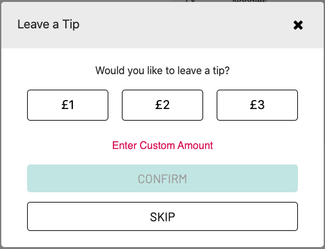
Task: Click the CONFIRM button
Action: coord(162,179)
